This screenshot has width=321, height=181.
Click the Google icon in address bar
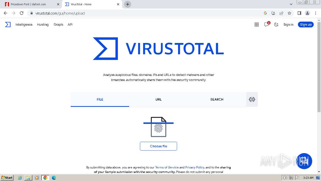(265, 13)
